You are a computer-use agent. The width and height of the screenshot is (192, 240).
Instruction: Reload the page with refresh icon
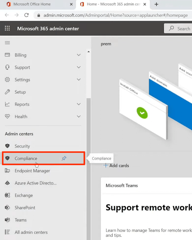click(26, 15)
